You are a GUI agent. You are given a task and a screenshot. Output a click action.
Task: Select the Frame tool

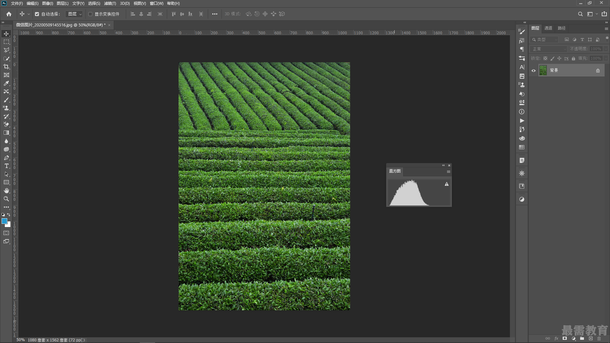(x=6, y=75)
